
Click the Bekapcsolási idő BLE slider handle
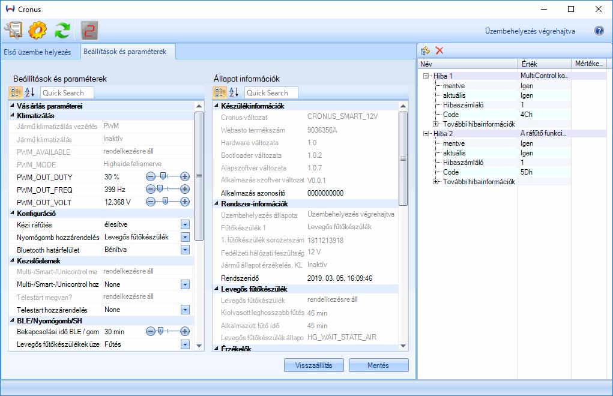coord(160,331)
